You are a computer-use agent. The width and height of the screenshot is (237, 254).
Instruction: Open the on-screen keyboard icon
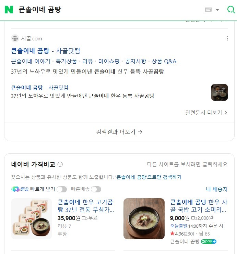point(208,10)
